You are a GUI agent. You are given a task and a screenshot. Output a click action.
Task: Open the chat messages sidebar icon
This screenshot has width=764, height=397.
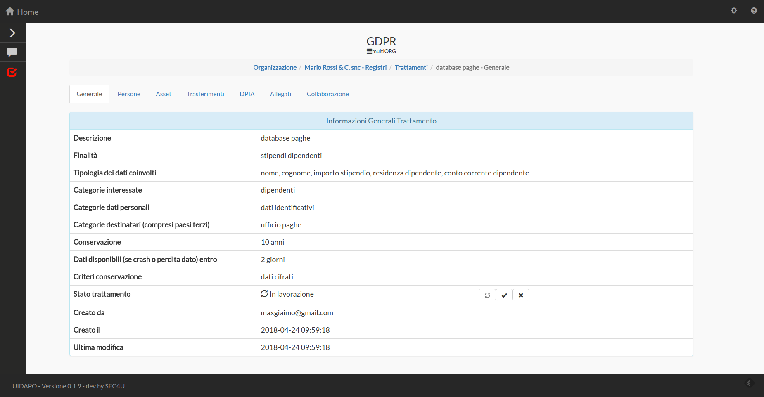pyautogui.click(x=12, y=52)
